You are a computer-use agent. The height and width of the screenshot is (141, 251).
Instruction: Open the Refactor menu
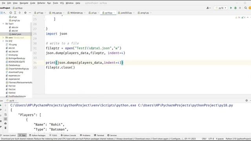[41, 3]
